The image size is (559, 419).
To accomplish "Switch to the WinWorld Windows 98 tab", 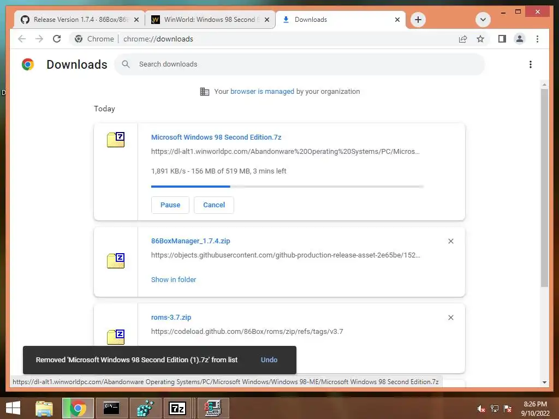I will 210,20.
